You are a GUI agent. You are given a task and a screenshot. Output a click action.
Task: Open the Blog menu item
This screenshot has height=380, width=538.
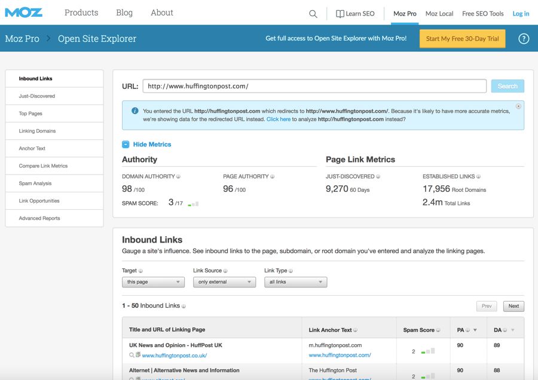(x=124, y=13)
